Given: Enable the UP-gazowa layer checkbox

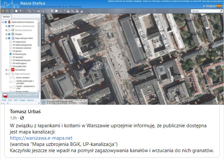Looking at the screenshot, I should pyautogui.click(x=11, y=51).
